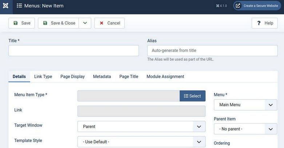Click the Alias input field
The width and height of the screenshot is (284, 148).
212,50
